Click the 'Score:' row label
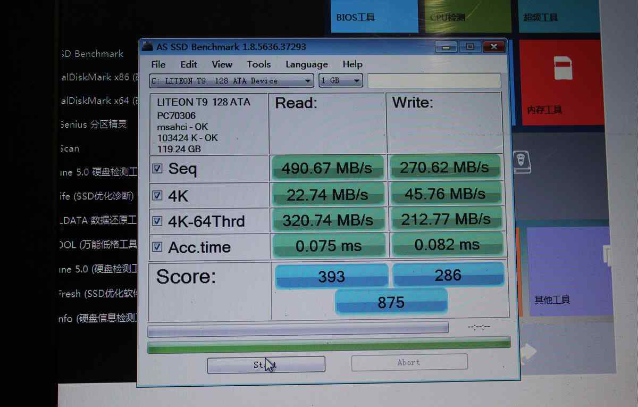This screenshot has height=407, width=638. [x=186, y=277]
